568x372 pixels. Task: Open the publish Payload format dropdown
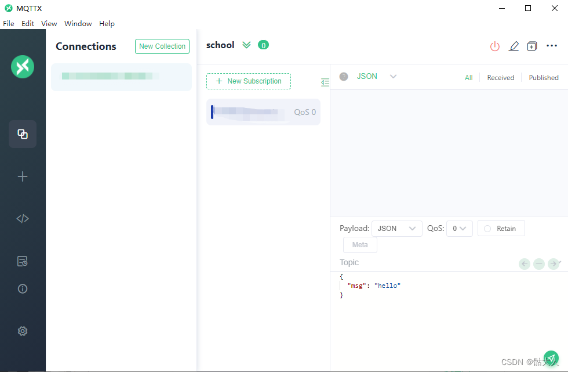point(397,229)
